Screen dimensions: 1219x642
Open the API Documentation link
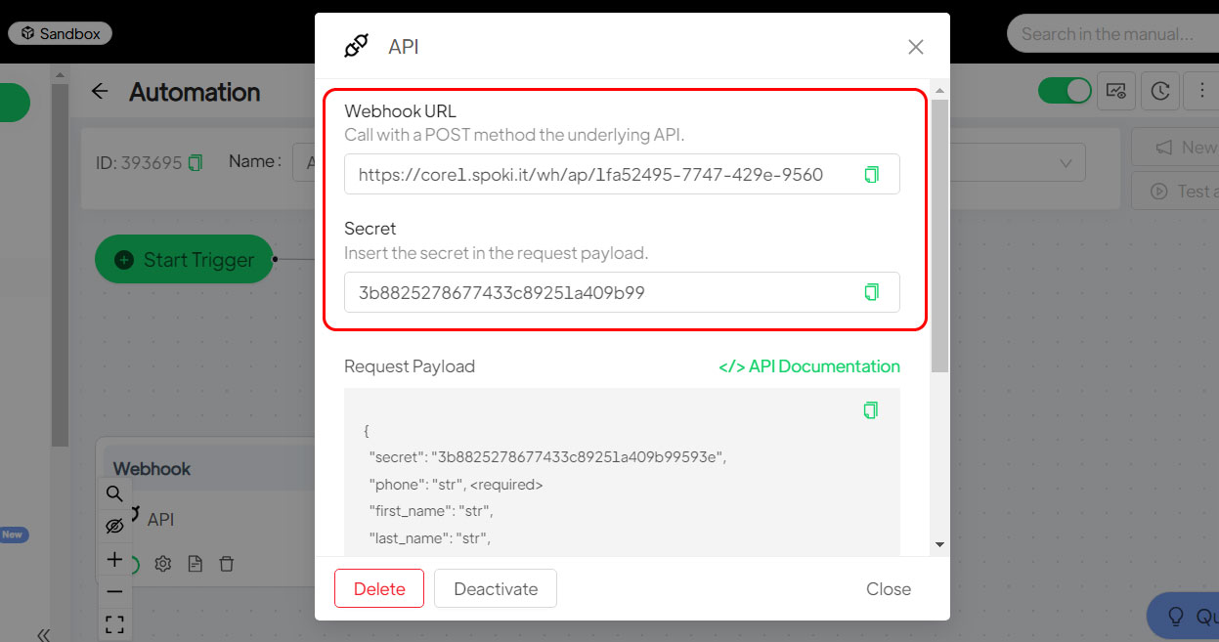[809, 366]
